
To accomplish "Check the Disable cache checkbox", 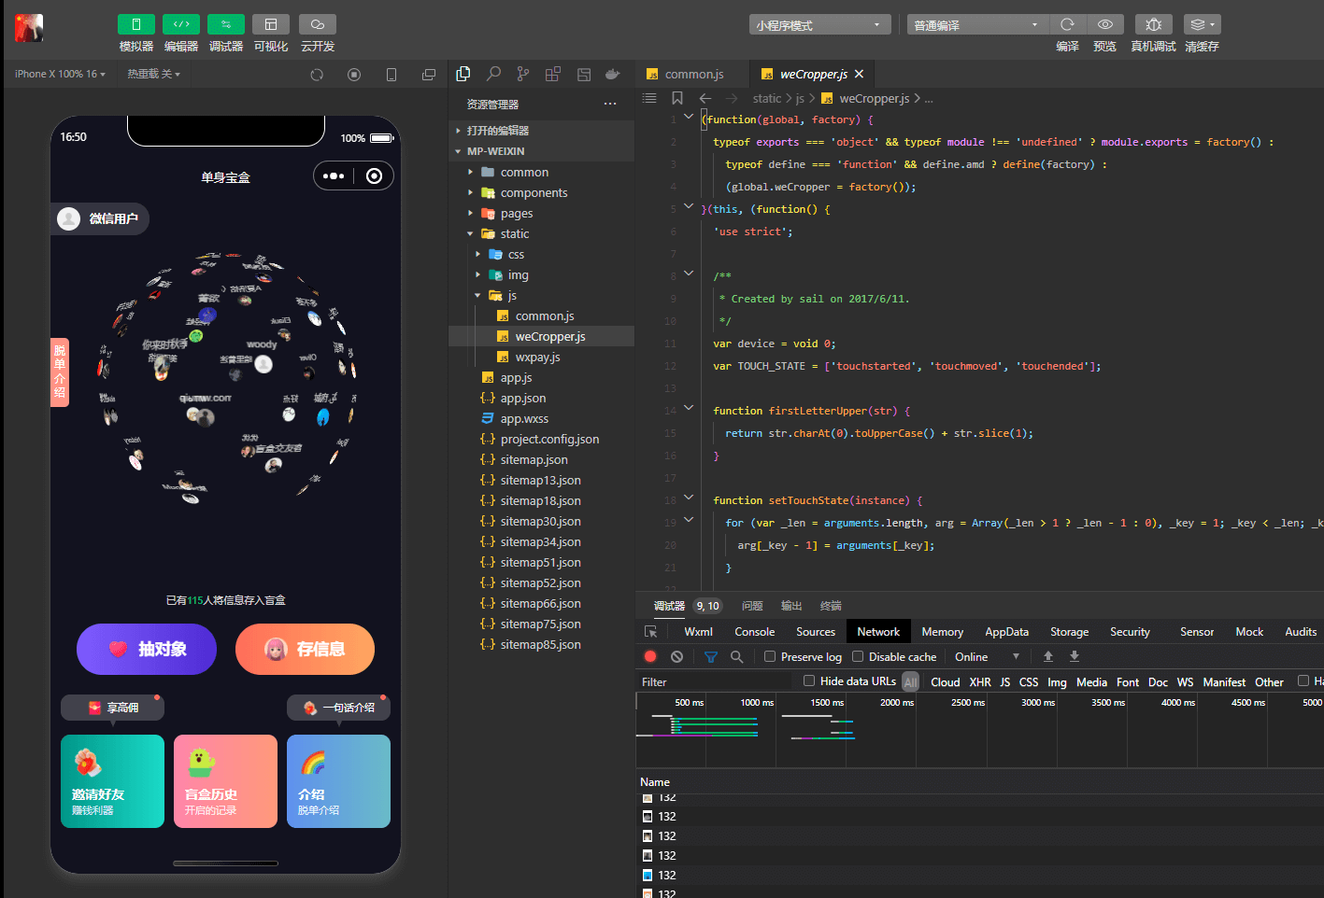I will point(858,656).
